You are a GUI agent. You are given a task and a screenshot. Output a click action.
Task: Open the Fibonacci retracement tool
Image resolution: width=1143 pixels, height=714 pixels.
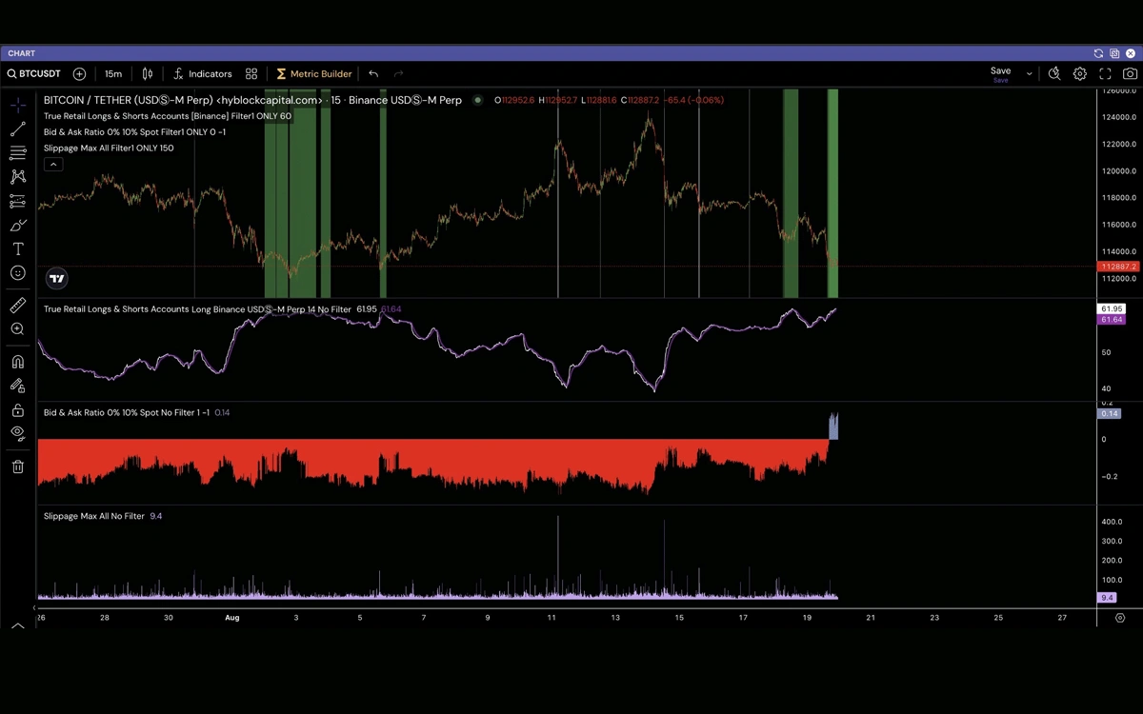pos(18,152)
